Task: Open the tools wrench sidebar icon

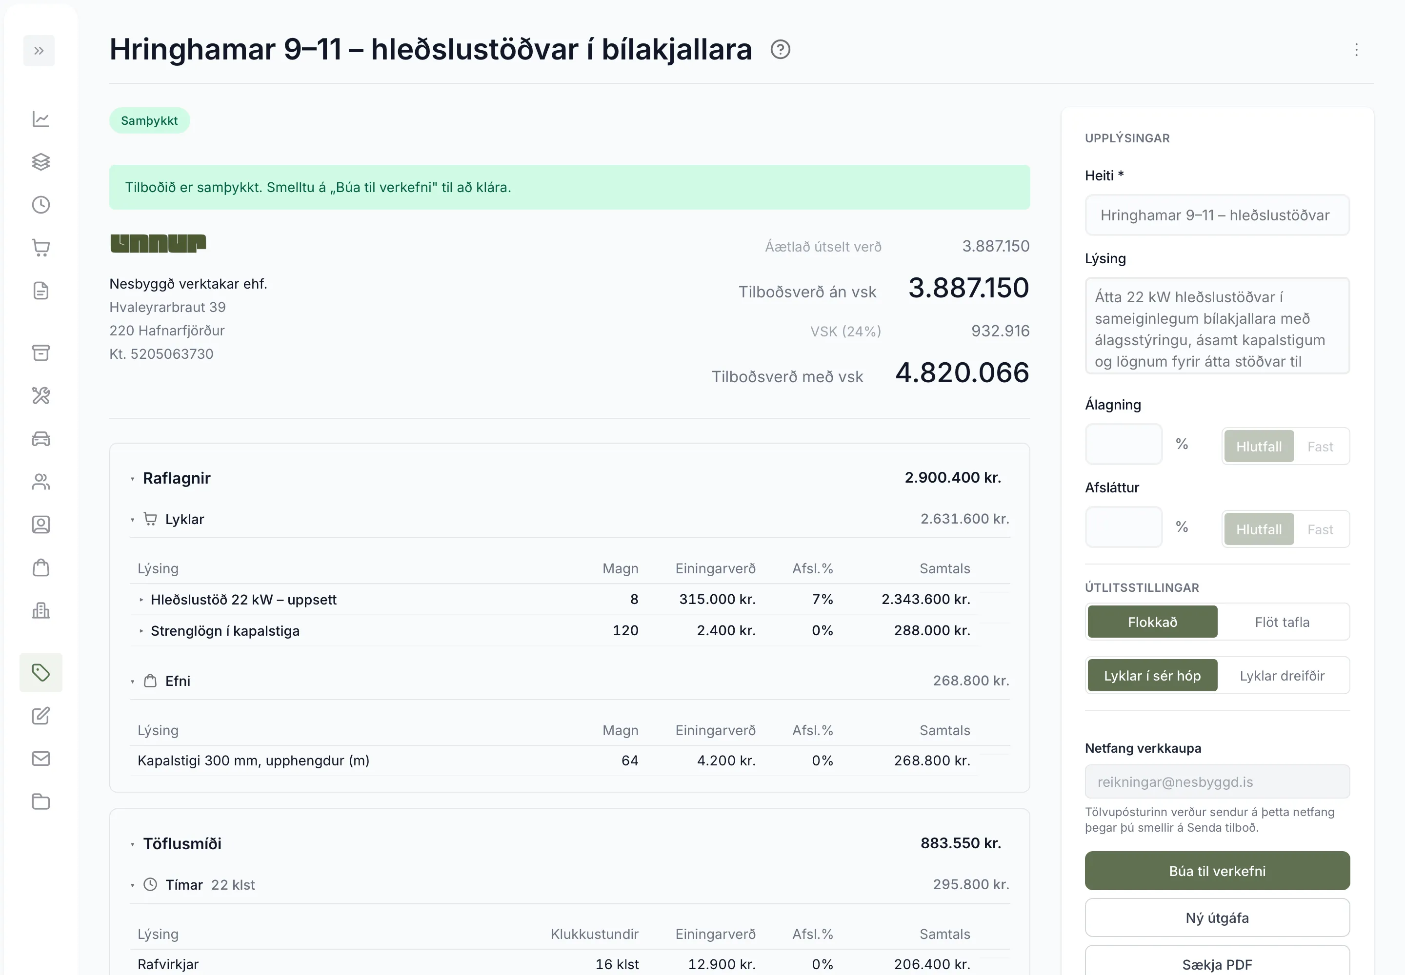Action: pyautogui.click(x=41, y=396)
